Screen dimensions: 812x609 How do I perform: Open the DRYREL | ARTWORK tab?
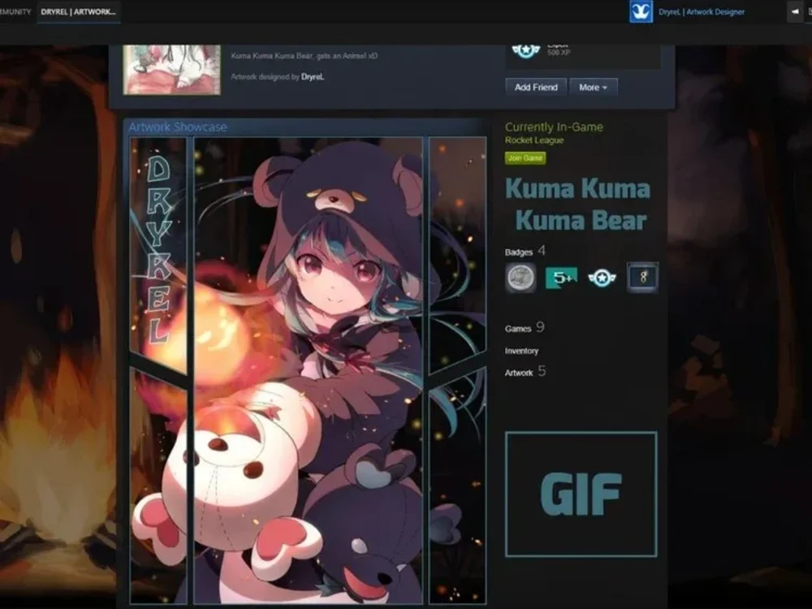(78, 12)
